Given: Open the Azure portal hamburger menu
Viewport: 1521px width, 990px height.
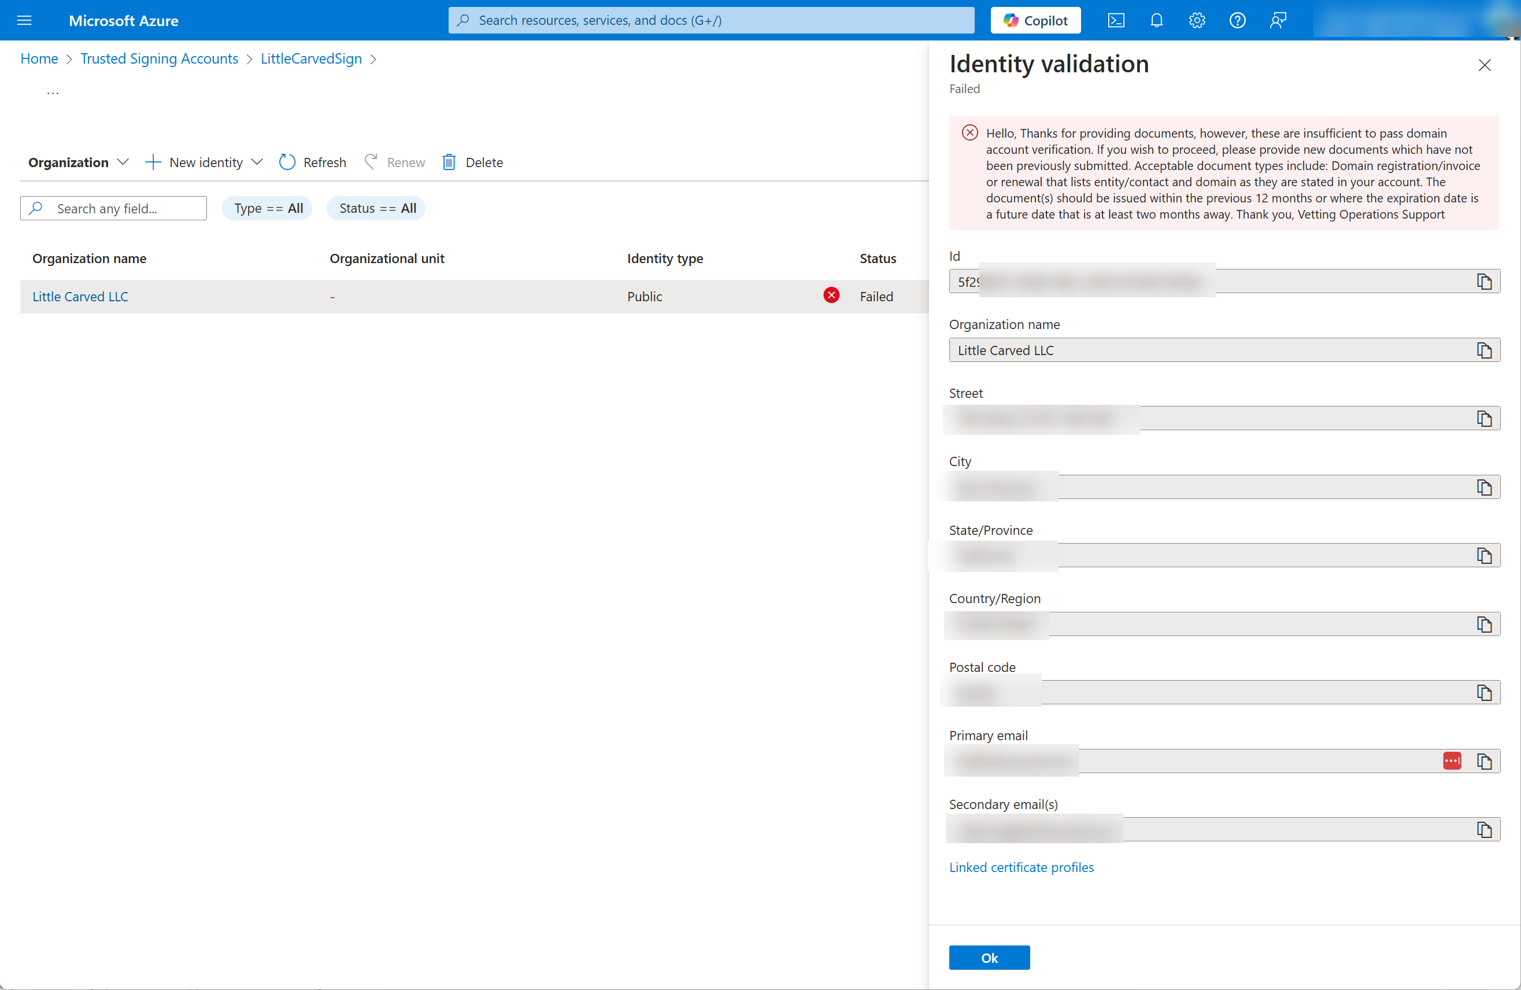Looking at the screenshot, I should click(24, 20).
